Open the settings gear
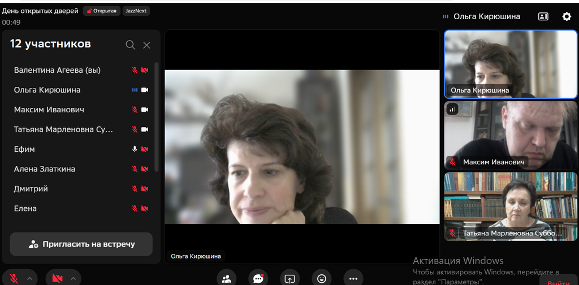This screenshot has height=285, width=579. coord(567,17)
